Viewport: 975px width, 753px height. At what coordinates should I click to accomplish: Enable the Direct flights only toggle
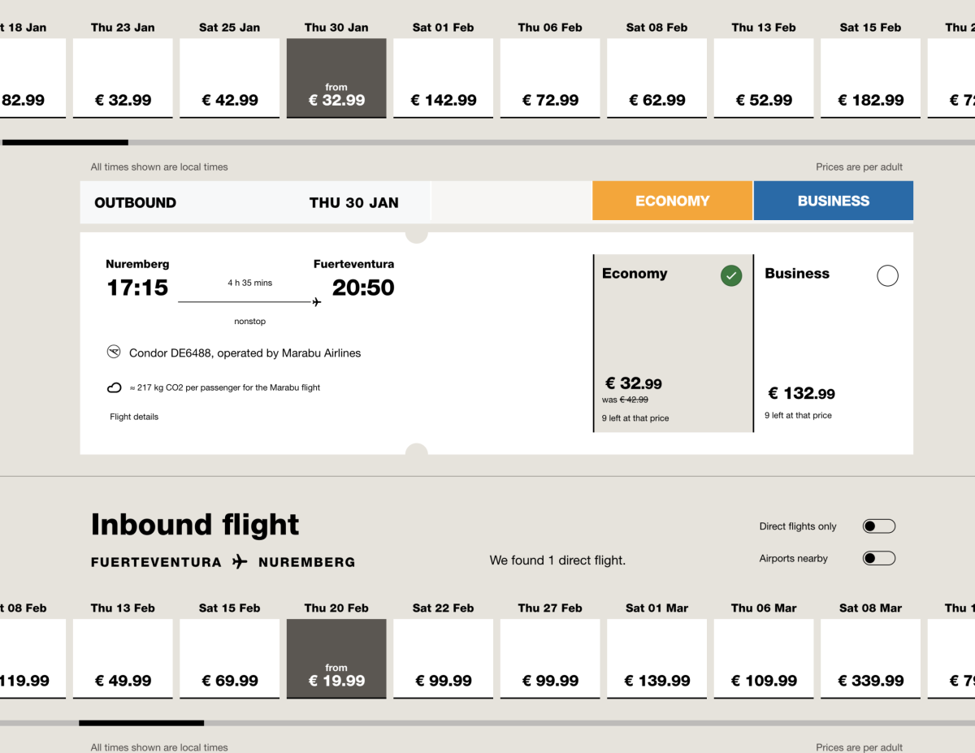[x=878, y=526]
